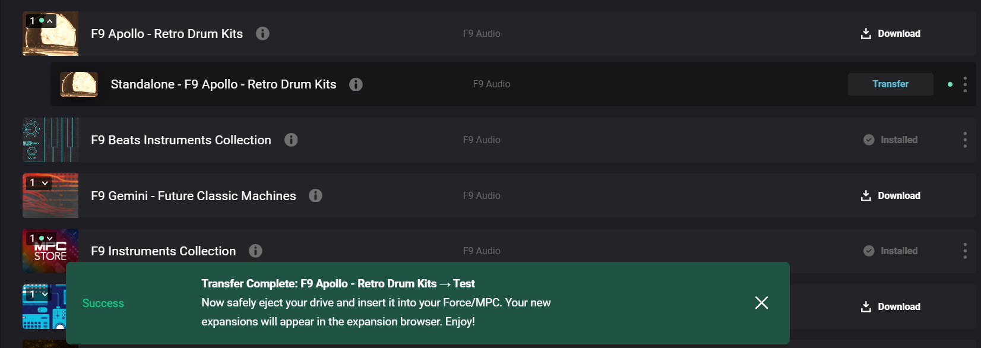This screenshot has height=348, width=981.
Task: Collapse the F9 Apollo version expander
Action: pyautogui.click(x=50, y=21)
